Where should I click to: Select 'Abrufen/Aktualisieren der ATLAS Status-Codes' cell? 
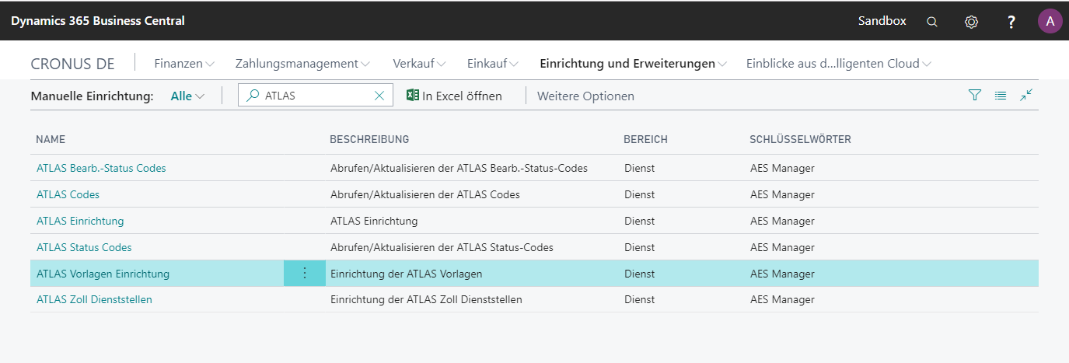(442, 247)
